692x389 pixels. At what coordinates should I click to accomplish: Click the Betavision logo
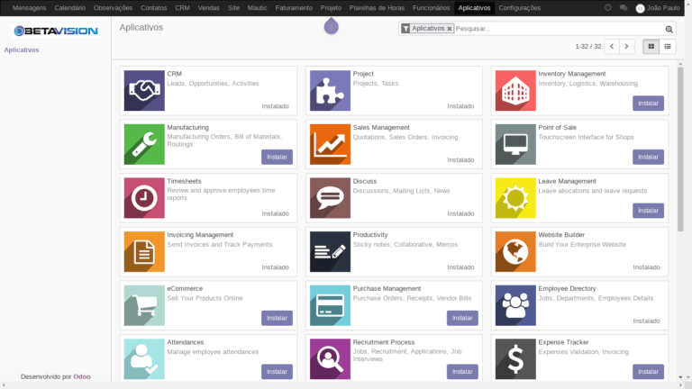[56, 31]
